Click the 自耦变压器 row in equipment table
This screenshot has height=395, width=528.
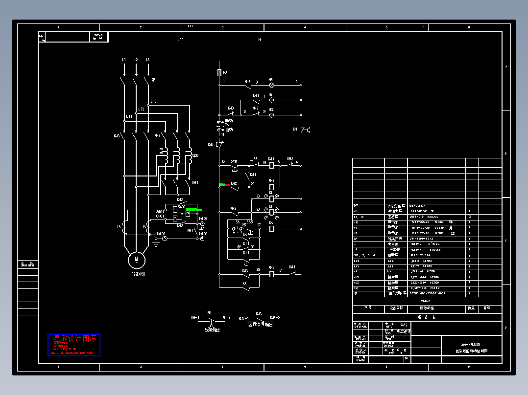point(427,206)
